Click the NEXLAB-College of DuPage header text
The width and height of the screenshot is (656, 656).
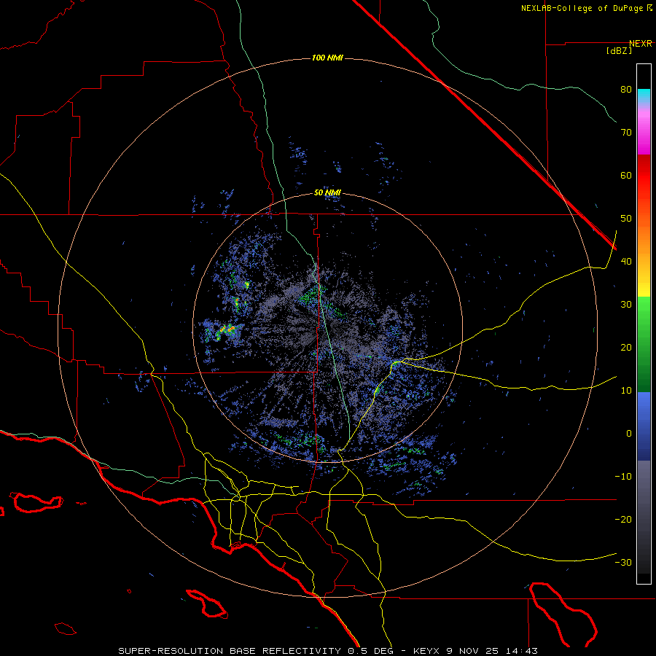click(583, 8)
